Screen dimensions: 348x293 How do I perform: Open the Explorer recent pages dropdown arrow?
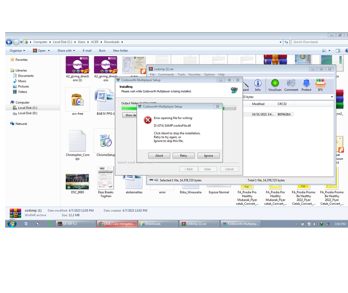tap(21, 42)
